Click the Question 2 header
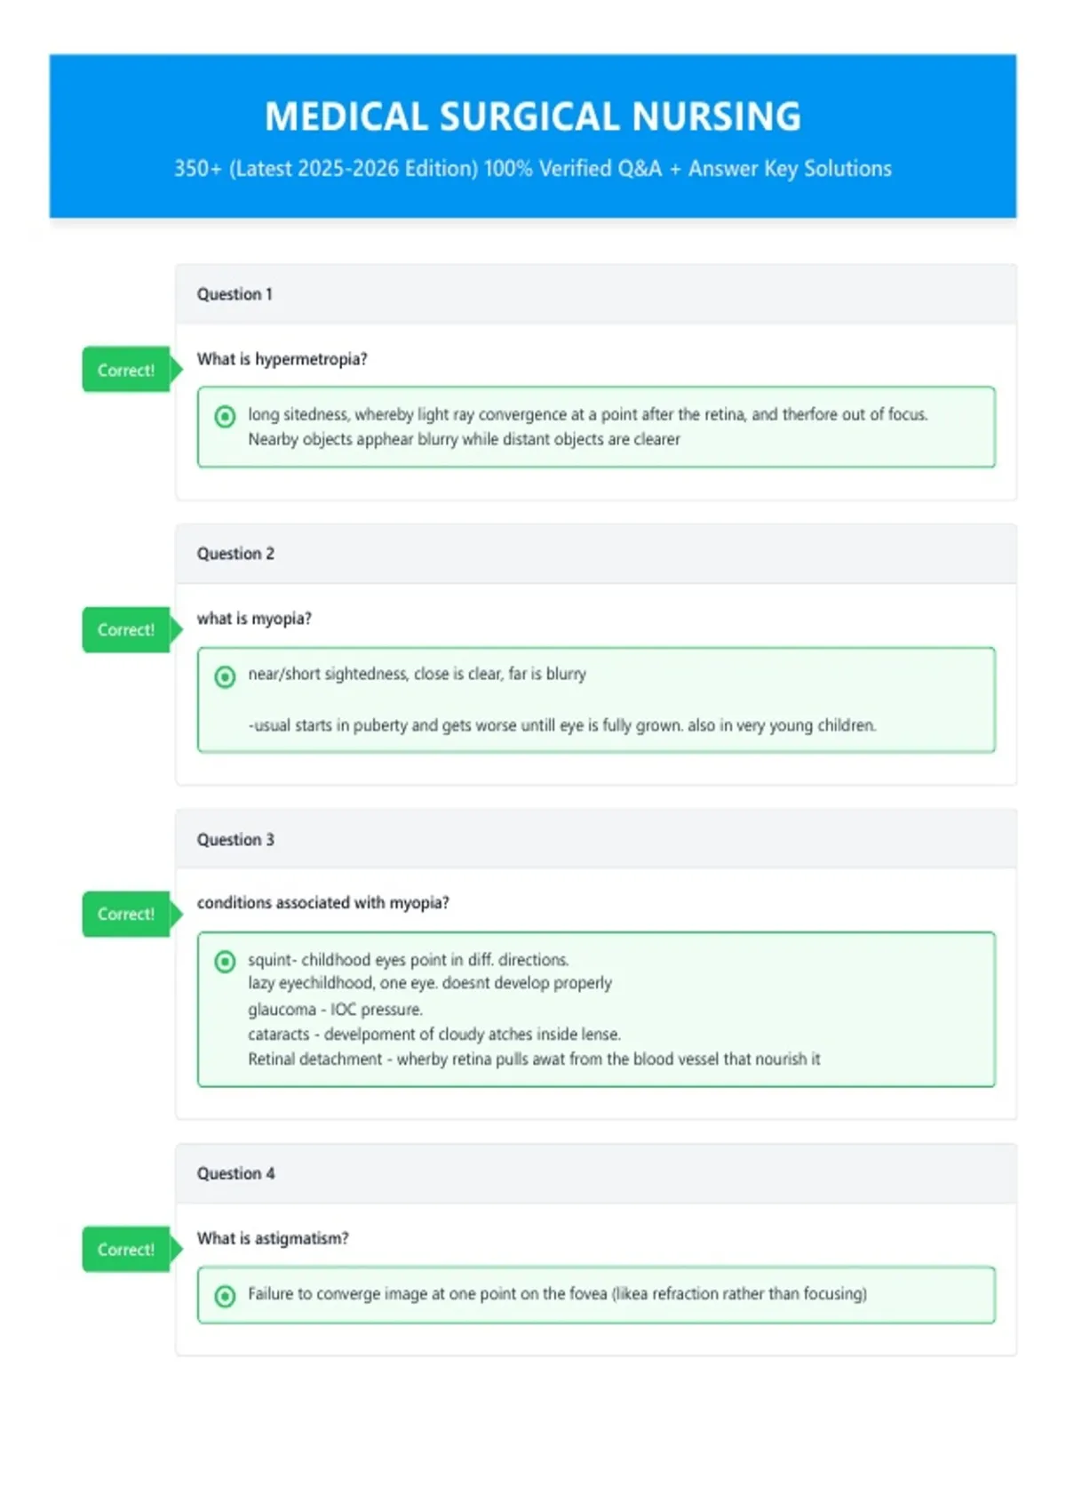This screenshot has width=1066, height=1511. pyautogui.click(x=596, y=554)
